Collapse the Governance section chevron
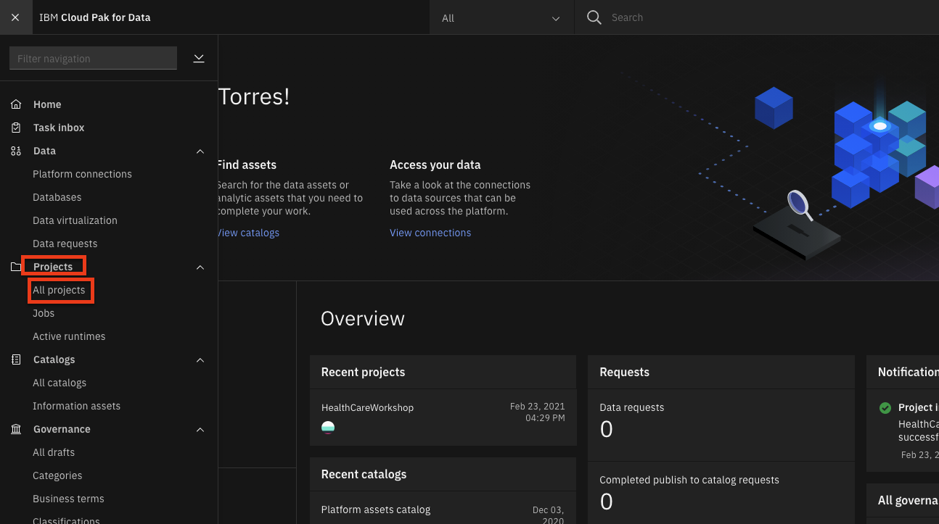This screenshot has width=939, height=524. pyautogui.click(x=200, y=429)
